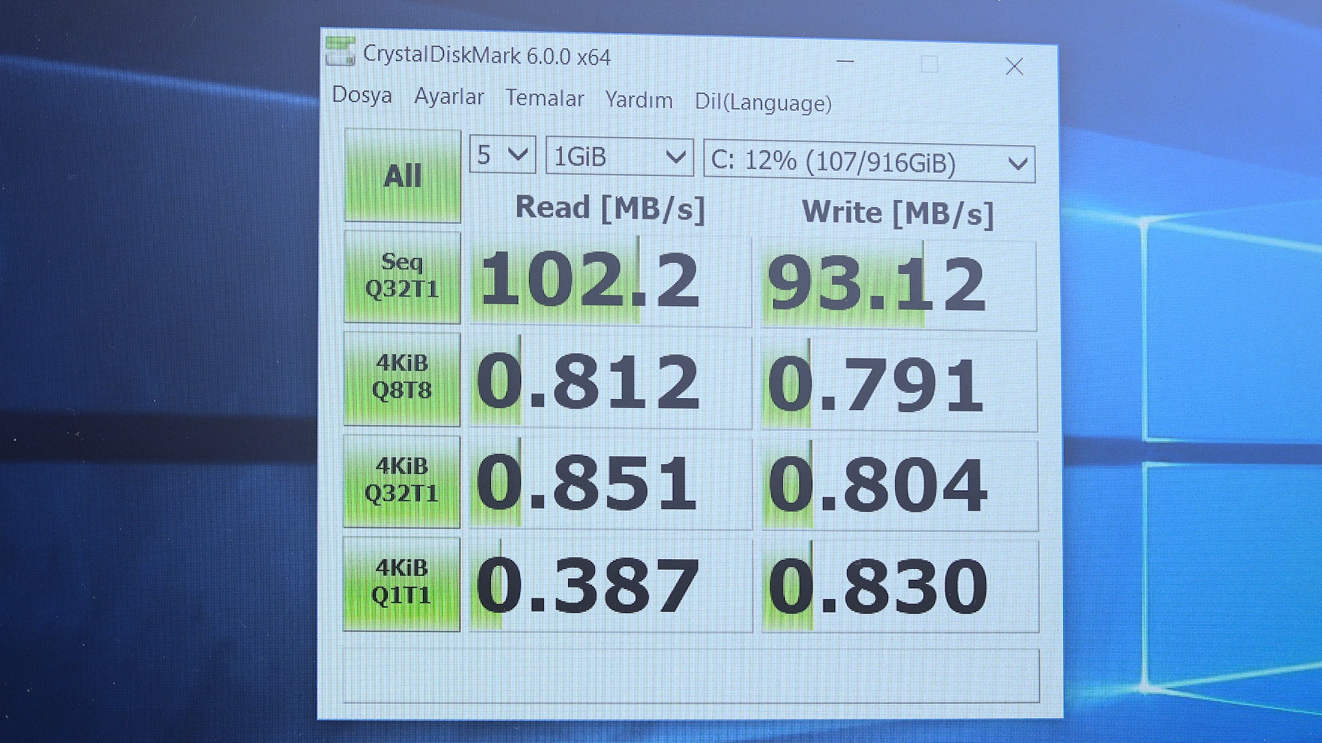Click the CrystalDiskMark app icon in title bar
1322x743 pixels.
[x=340, y=52]
